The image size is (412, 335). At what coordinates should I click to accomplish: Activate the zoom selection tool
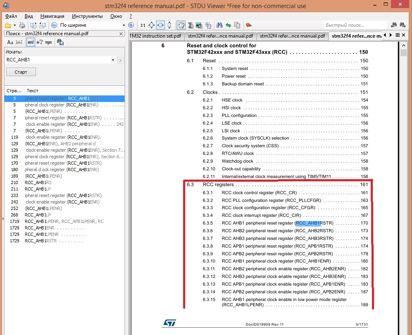[x=208, y=25]
